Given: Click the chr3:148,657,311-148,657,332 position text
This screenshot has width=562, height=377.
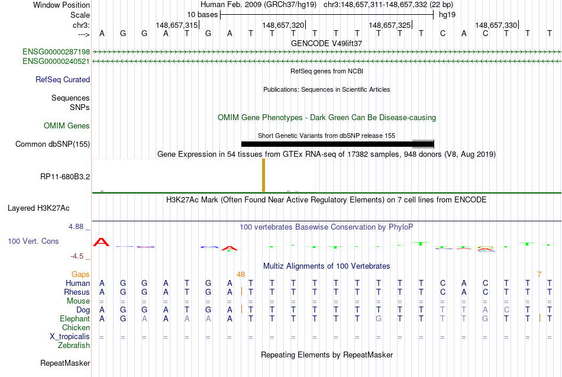Looking at the screenshot, I should pos(388,5).
